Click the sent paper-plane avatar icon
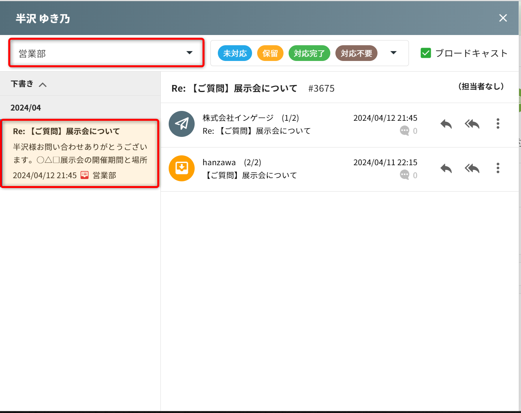 coord(182,124)
